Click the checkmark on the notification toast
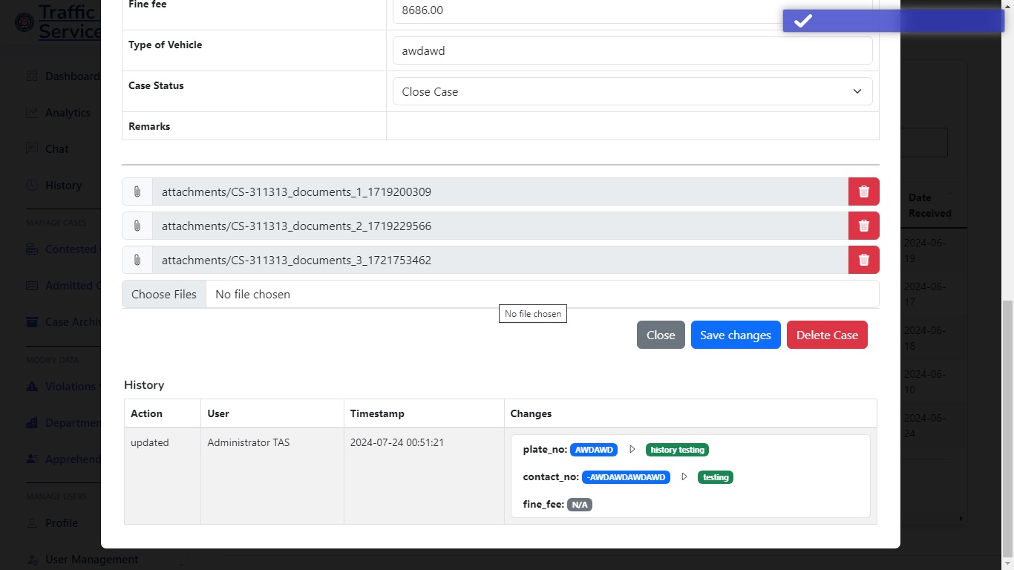This screenshot has height=570, width=1014. click(x=802, y=21)
